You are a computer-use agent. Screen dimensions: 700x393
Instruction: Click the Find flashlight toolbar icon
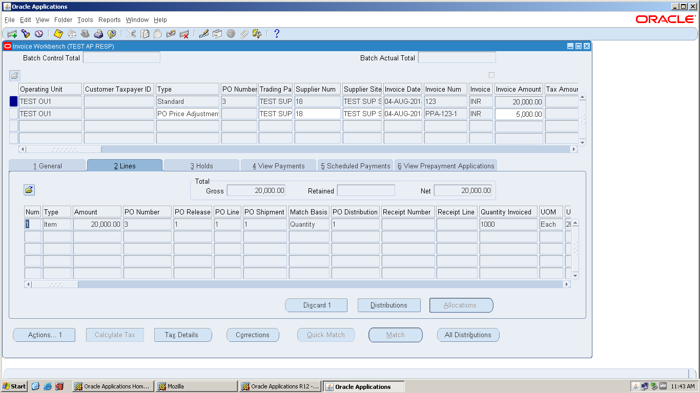pyautogui.click(x=26, y=34)
